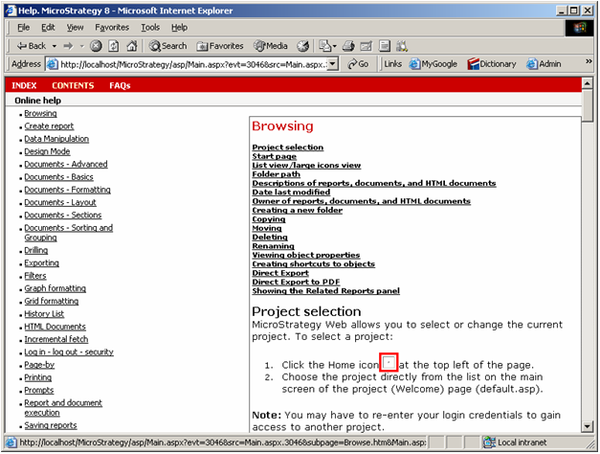The width and height of the screenshot is (600, 454).
Task: Go forward with the Forward arrow
Action: (69, 46)
